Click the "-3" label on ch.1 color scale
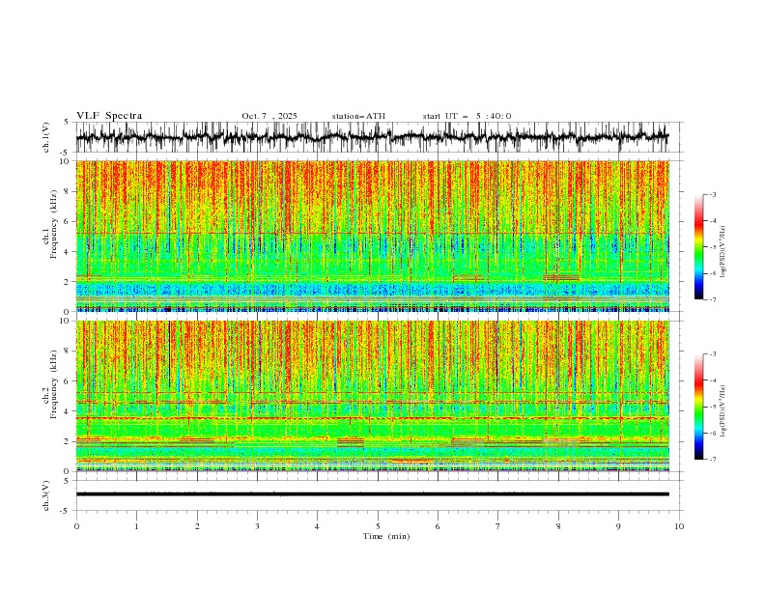765x591 pixels. 712,194
